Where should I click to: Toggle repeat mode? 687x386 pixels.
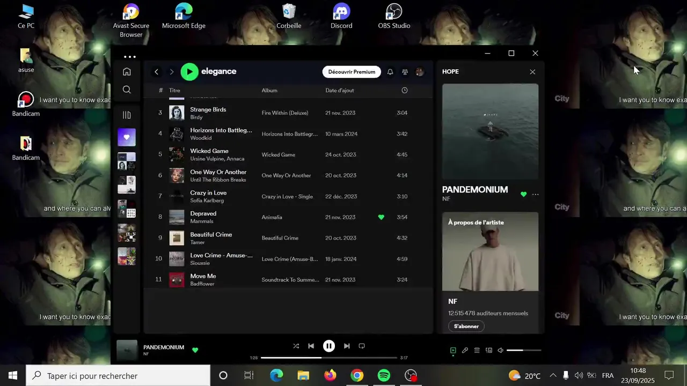click(362, 346)
